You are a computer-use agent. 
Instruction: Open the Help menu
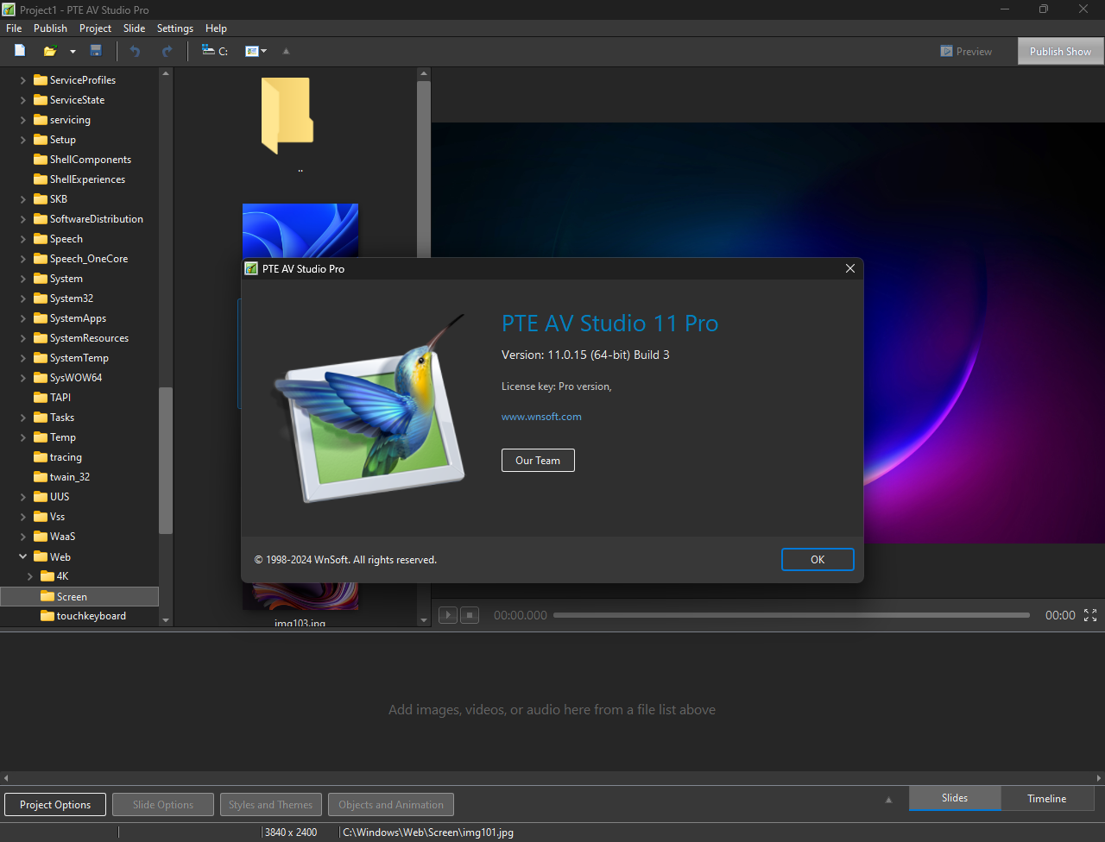[x=216, y=28]
